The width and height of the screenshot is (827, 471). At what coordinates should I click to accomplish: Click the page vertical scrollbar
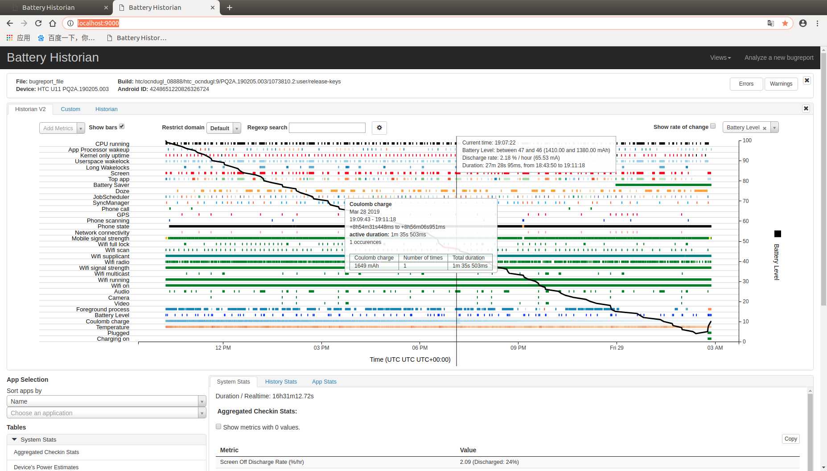tap(823, 178)
